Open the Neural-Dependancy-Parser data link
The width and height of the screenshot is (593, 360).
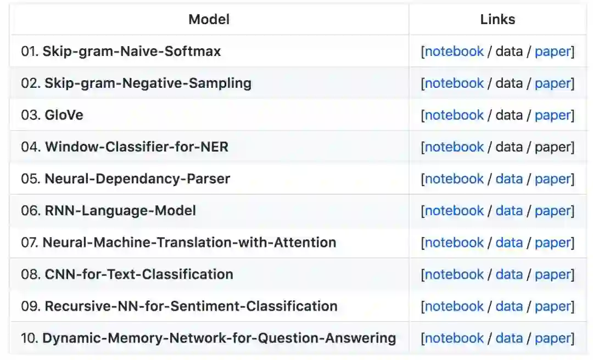click(508, 179)
